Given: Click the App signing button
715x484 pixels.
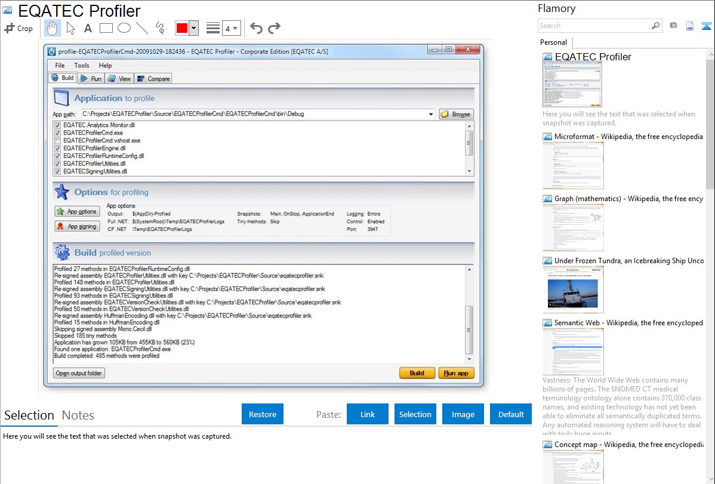Looking at the screenshot, I should tap(76, 226).
